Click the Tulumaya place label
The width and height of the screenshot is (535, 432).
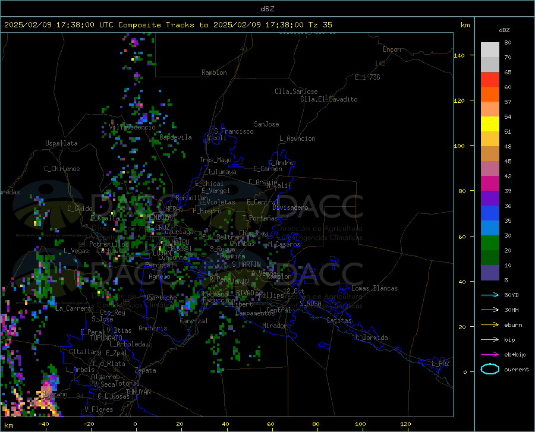point(222,172)
